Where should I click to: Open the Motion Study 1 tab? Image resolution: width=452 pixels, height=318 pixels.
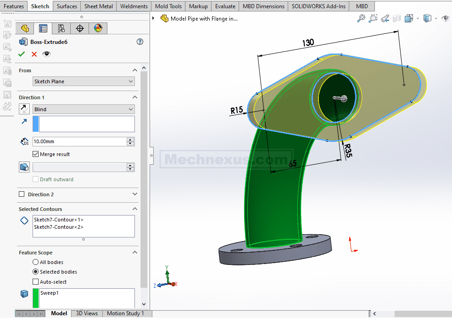(x=125, y=313)
